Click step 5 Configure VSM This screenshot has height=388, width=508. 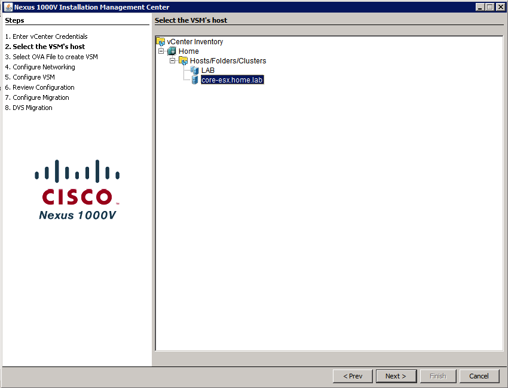coord(30,77)
